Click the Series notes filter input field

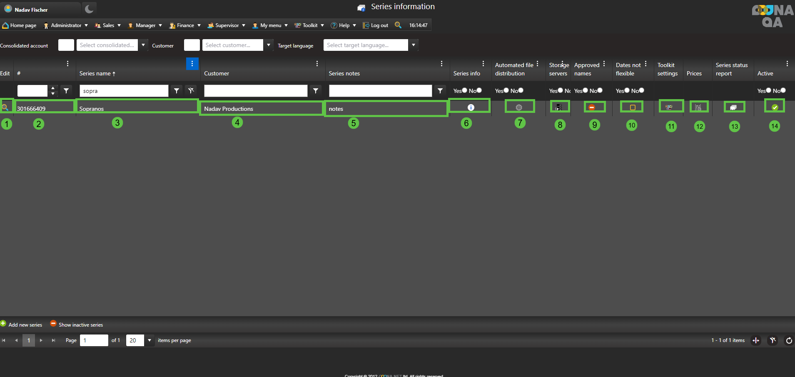[380, 91]
